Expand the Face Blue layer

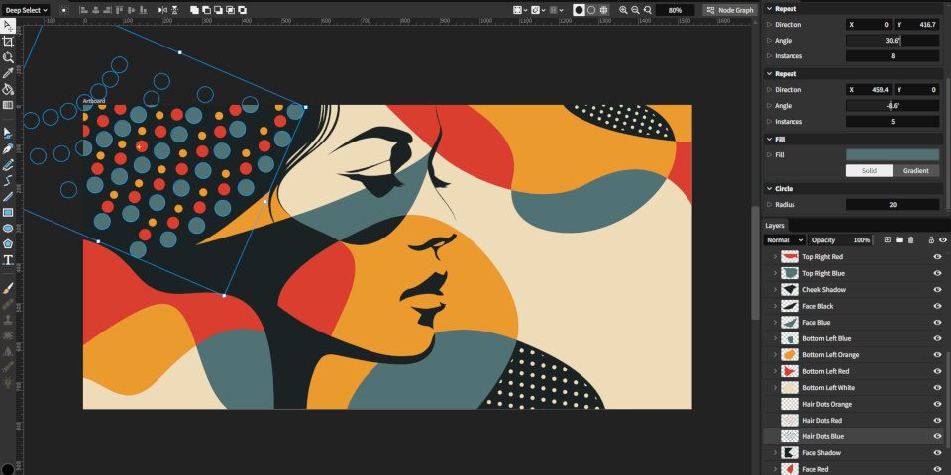[775, 323]
